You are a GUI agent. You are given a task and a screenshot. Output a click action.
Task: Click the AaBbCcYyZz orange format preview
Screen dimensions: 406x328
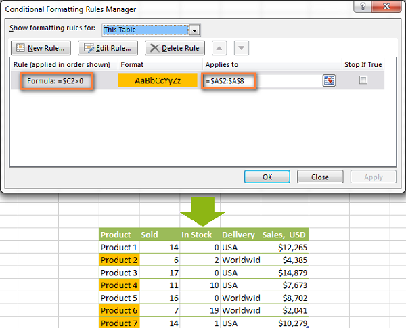pos(158,80)
